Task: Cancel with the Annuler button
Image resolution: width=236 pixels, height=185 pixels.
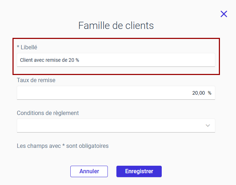Action: coord(89,171)
